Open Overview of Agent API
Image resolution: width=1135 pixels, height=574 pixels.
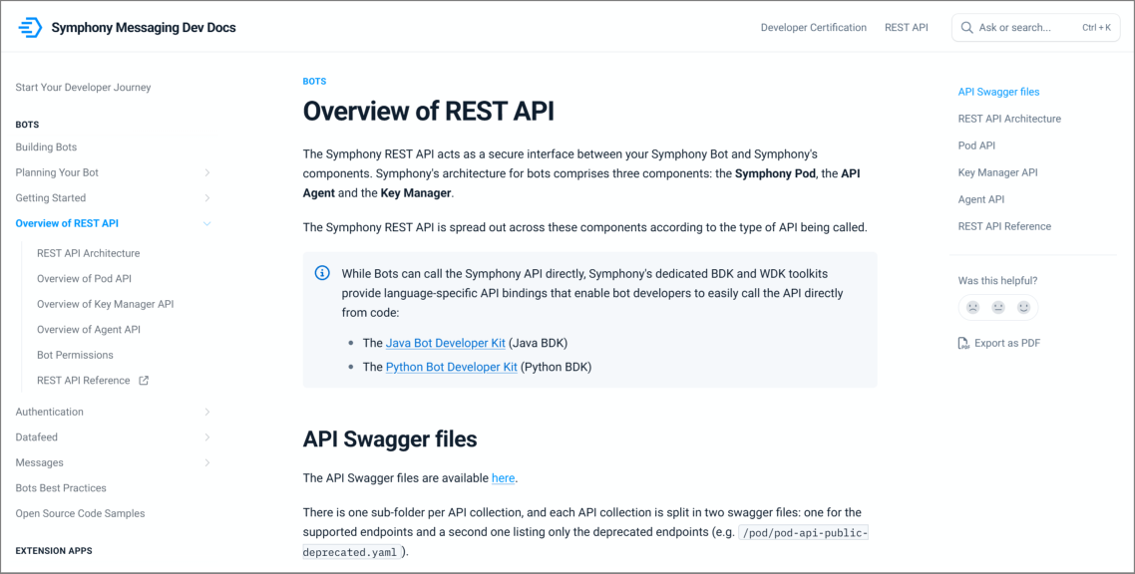[x=89, y=330]
